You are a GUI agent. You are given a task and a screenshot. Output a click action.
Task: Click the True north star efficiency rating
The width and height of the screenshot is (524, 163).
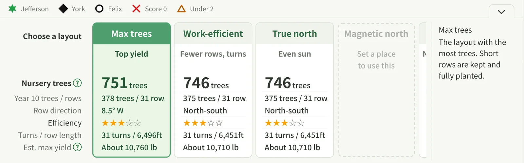[x=284, y=123]
